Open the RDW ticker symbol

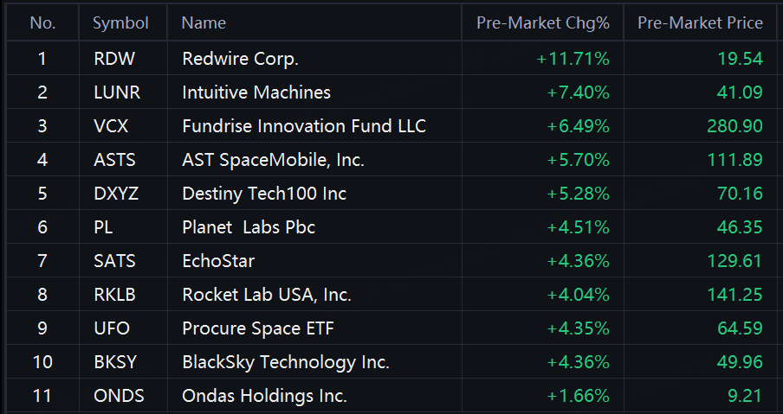(x=114, y=59)
